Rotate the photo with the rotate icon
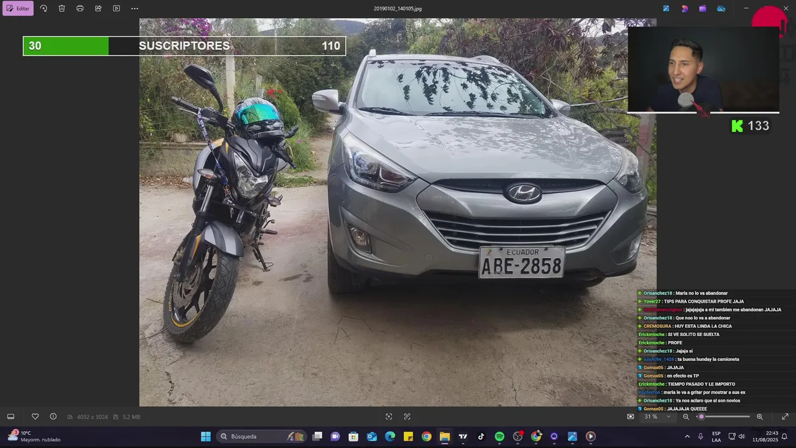Image resolution: width=796 pixels, height=448 pixels. pos(44,9)
